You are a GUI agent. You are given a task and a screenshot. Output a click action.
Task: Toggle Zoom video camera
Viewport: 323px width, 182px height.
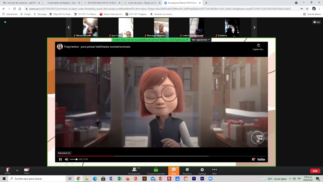(x=26, y=171)
